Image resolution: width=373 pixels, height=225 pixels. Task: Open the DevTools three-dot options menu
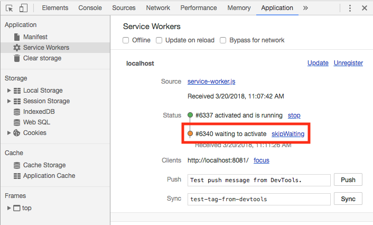click(x=350, y=8)
